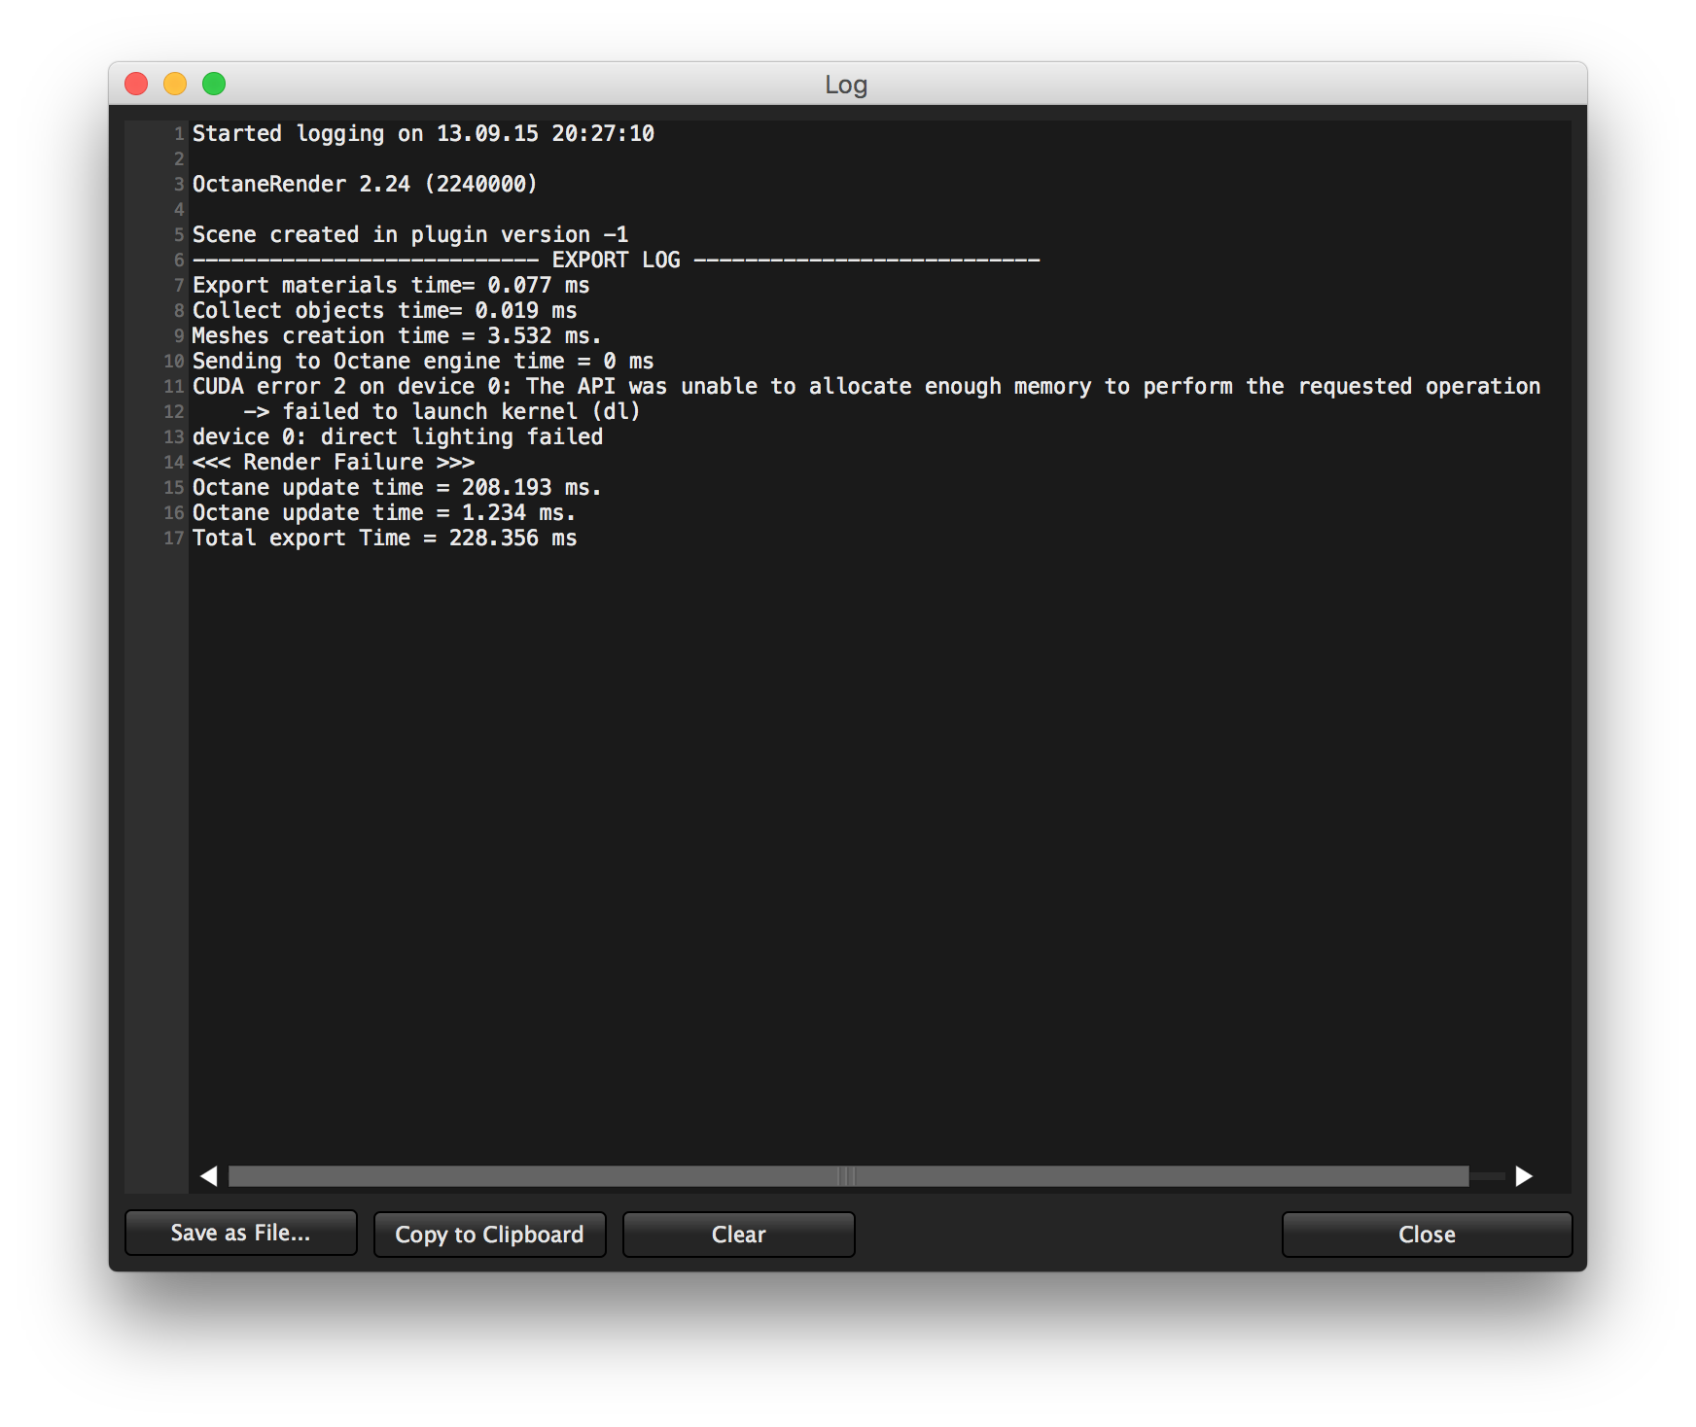Copy the log to clipboard
The width and height of the screenshot is (1696, 1427).
[490, 1235]
